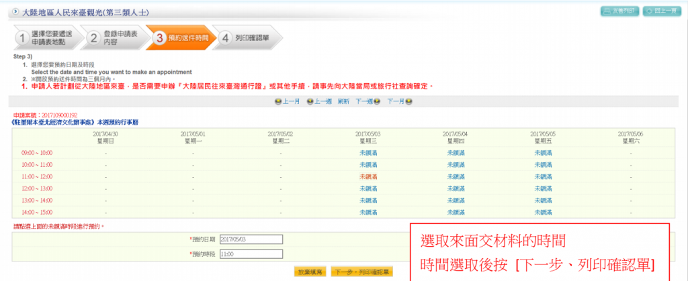Click the 放棄填寫 abandon button

310,272
